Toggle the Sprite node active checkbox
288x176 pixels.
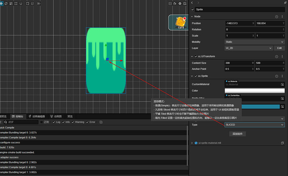tap(193, 9)
